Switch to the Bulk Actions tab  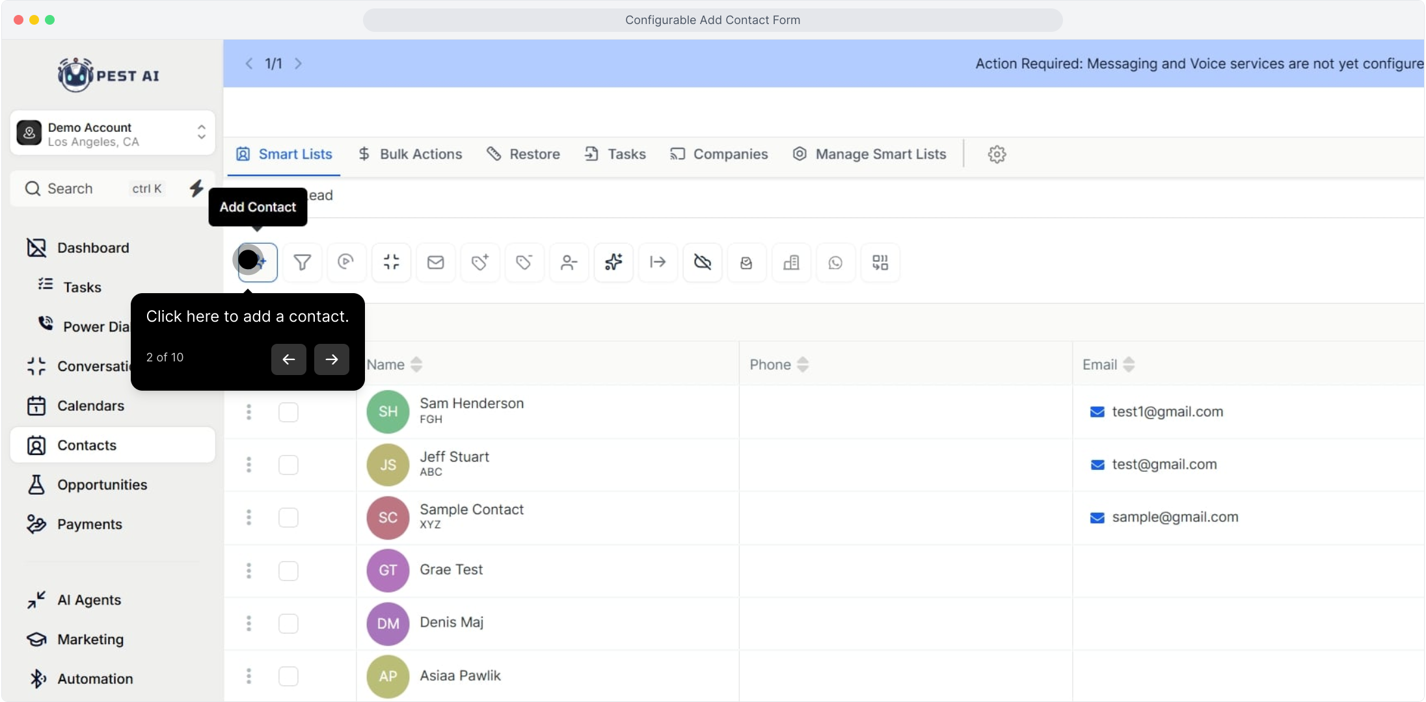click(410, 155)
